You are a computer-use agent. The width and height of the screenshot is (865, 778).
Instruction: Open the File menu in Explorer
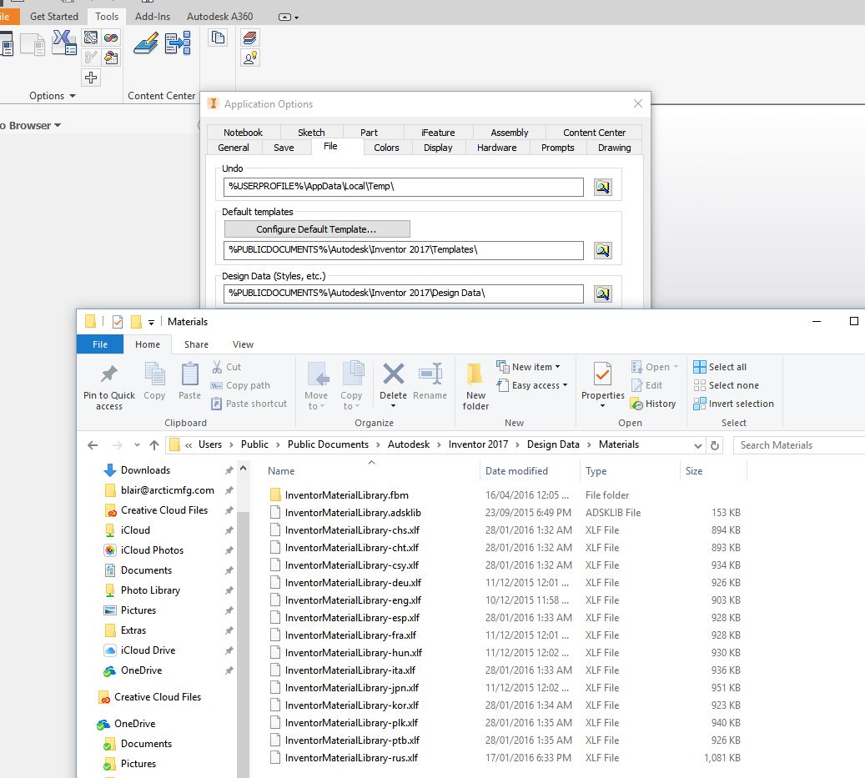coord(100,344)
